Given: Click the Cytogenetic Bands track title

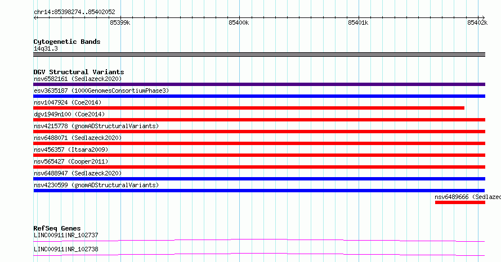Looking at the screenshot, I should 67,42.
